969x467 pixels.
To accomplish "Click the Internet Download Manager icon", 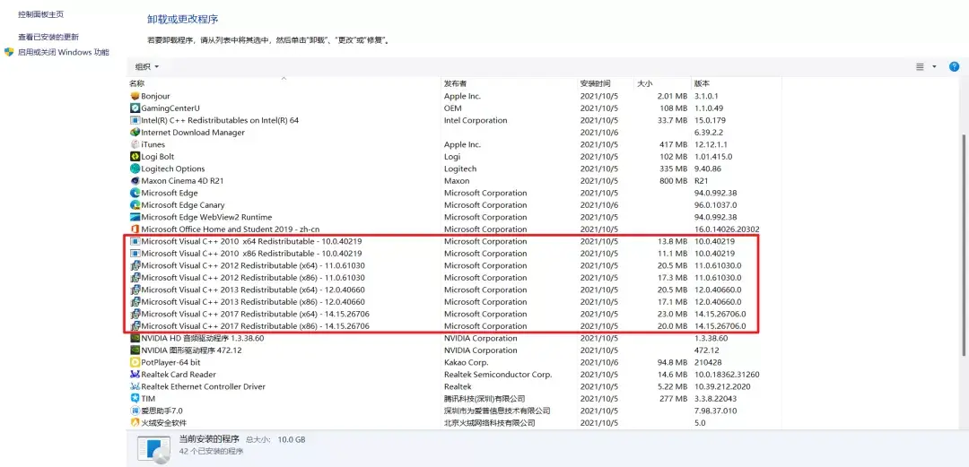I will click(x=135, y=132).
